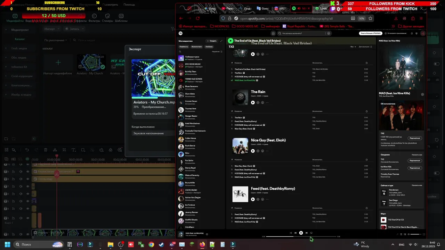Open GOOD MODS MC bookmark folder
The image size is (445, 250).
click(x=245, y=26)
